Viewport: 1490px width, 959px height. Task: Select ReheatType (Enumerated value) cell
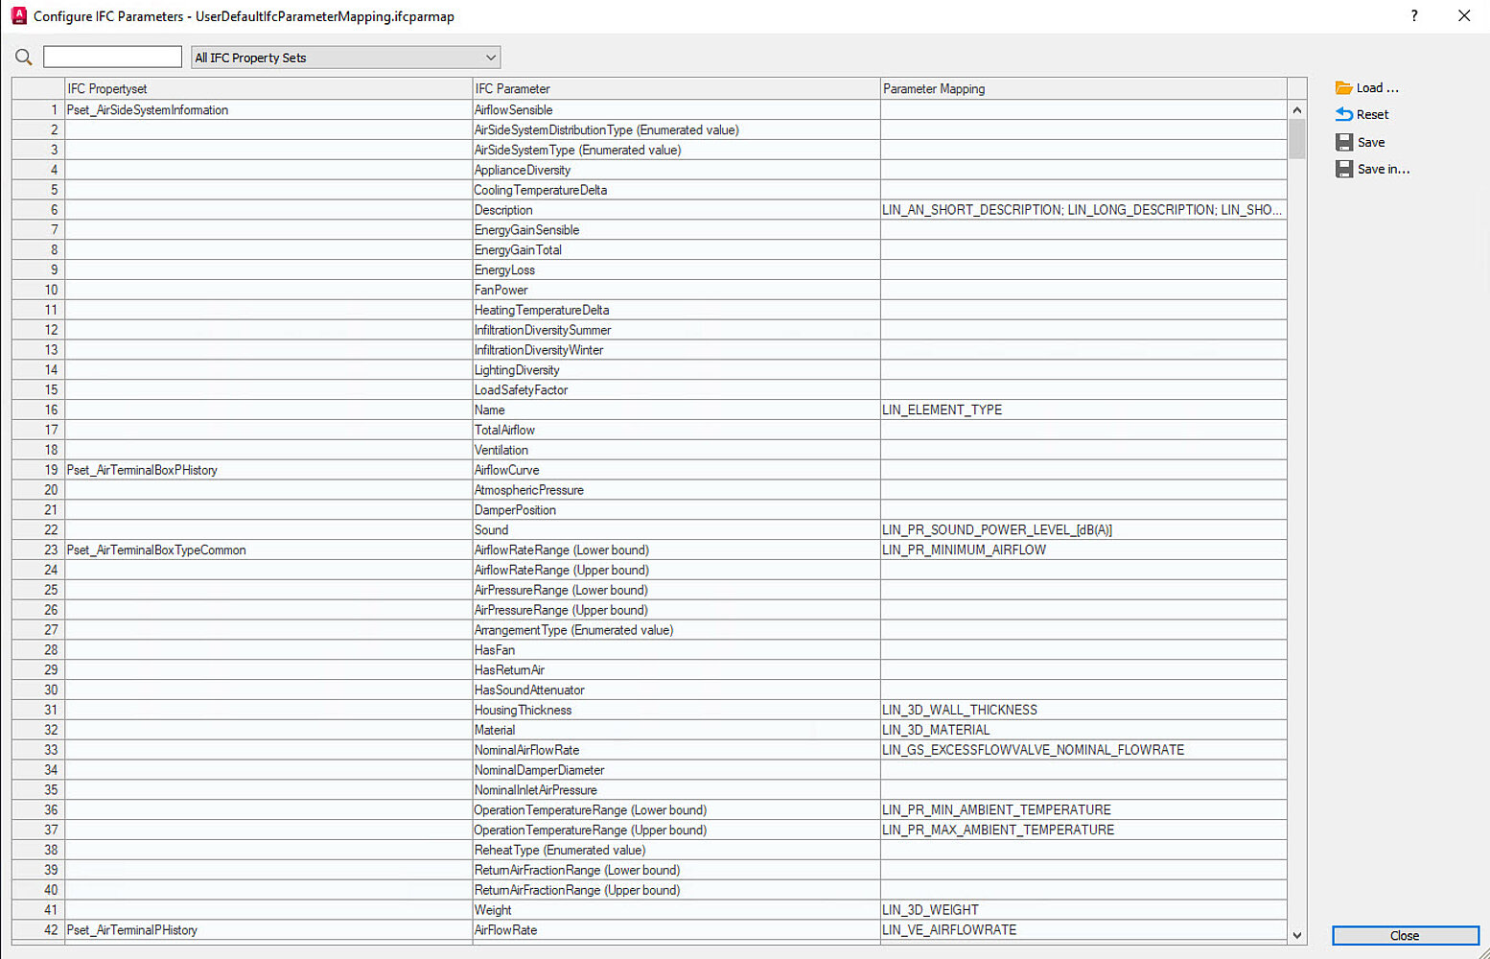click(x=676, y=851)
